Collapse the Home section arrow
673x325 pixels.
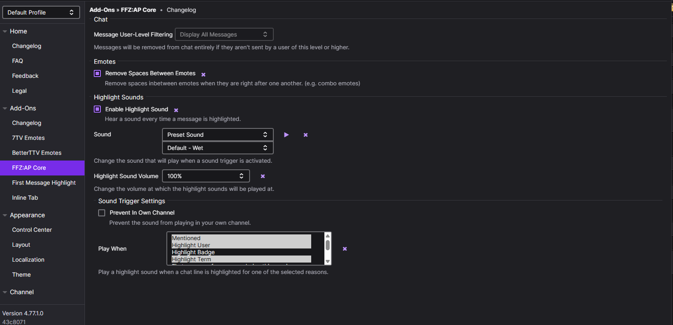point(5,31)
